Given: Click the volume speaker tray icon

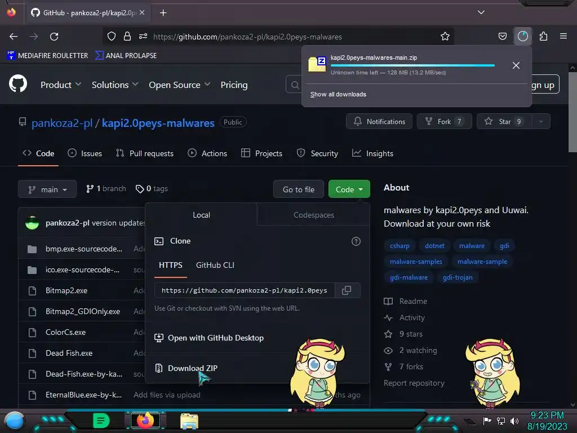Looking at the screenshot, I should click(x=514, y=421).
